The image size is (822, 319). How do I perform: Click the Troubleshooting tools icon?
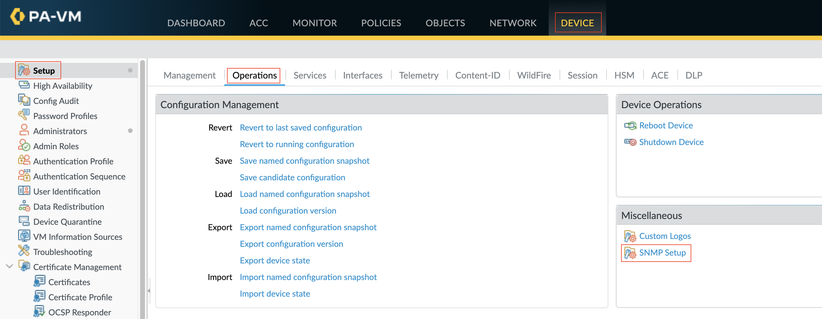coord(24,252)
